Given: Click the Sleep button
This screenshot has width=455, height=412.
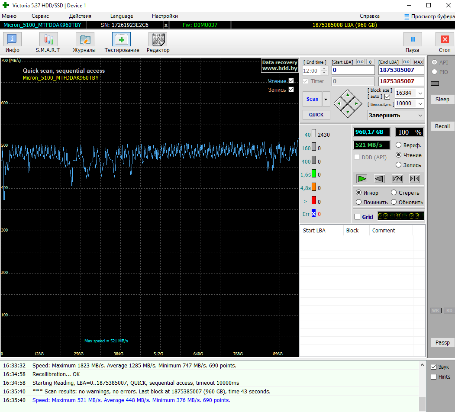Looking at the screenshot, I should (442, 99).
